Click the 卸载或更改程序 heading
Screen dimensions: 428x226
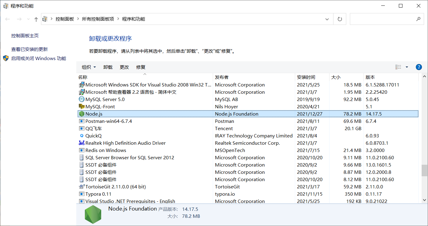pos(110,39)
